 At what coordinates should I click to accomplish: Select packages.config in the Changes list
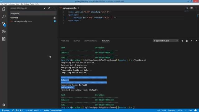coord(33,21)
